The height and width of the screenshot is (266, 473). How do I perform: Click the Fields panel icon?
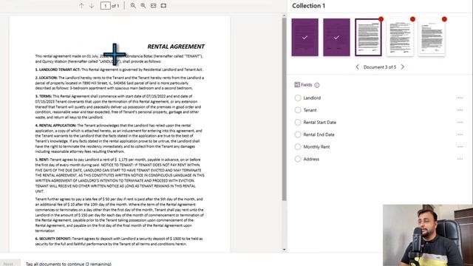(297, 85)
